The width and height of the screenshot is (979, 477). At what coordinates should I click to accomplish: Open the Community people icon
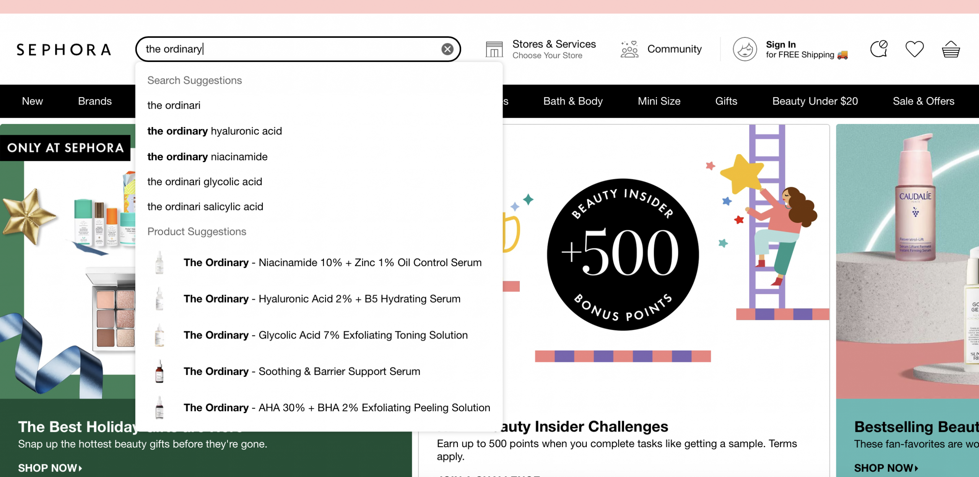(628, 49)
